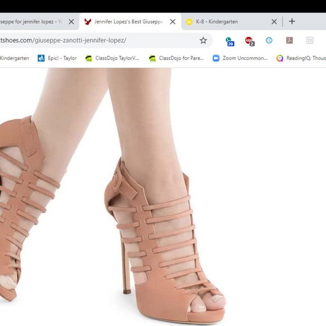Click the ClassDojo TaylorV favicon
326x326 pixels.
[x=89, y=58]
